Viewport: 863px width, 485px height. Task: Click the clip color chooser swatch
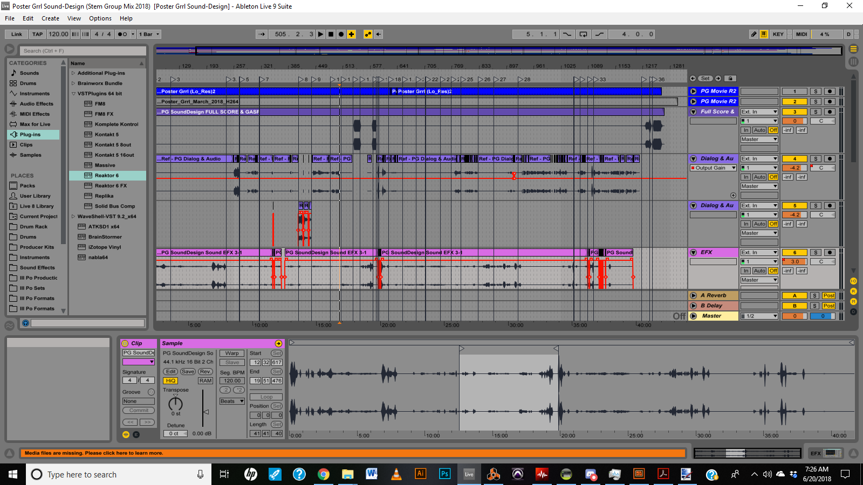pyautogui.click(x=139, y=362)
